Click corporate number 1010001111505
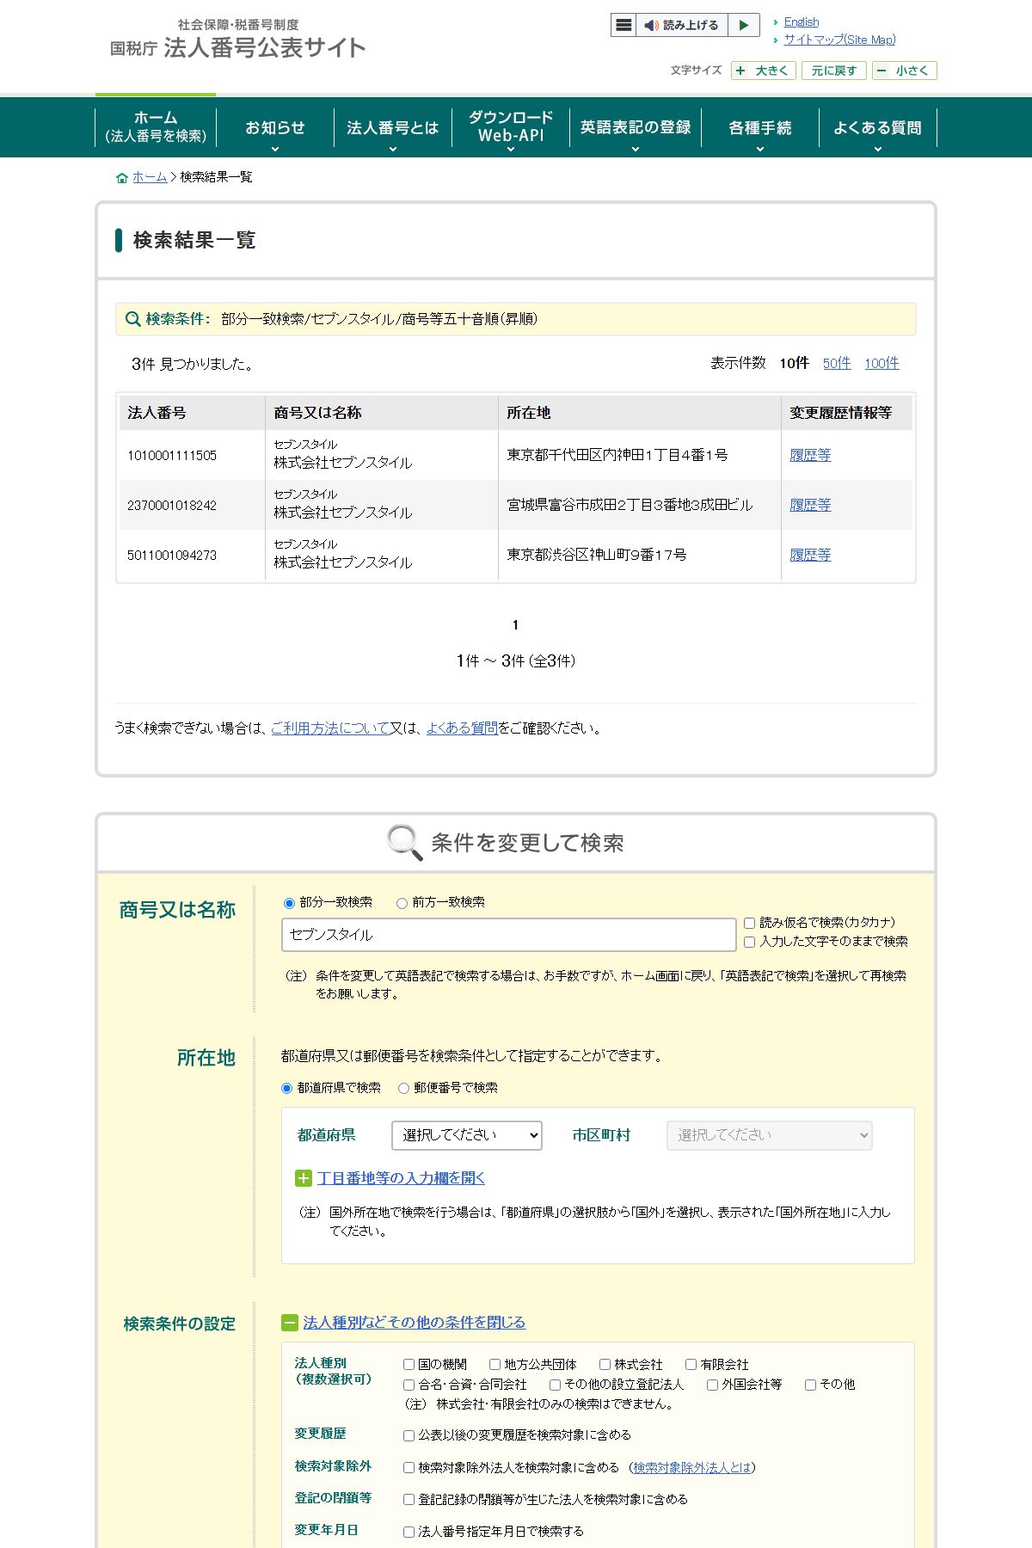Screen dimensions: 1032x1548 click(x=172, y=455)
